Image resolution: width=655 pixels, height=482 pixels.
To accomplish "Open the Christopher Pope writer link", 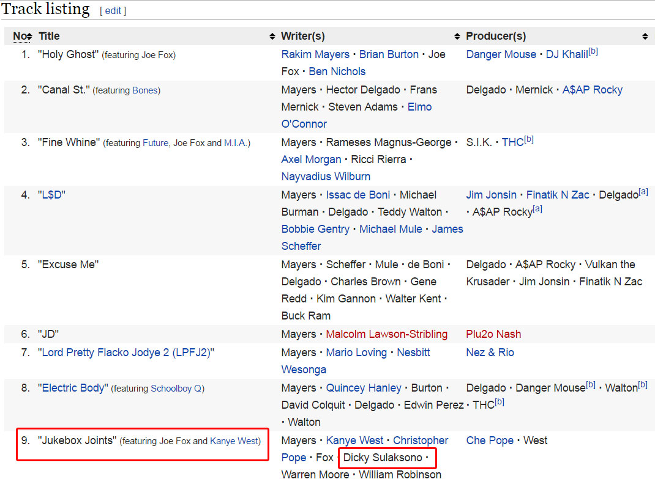I will tap(420, 440).
